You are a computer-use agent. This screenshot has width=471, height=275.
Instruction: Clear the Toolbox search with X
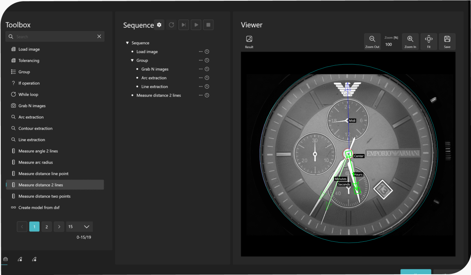click(x=99, y=36)
